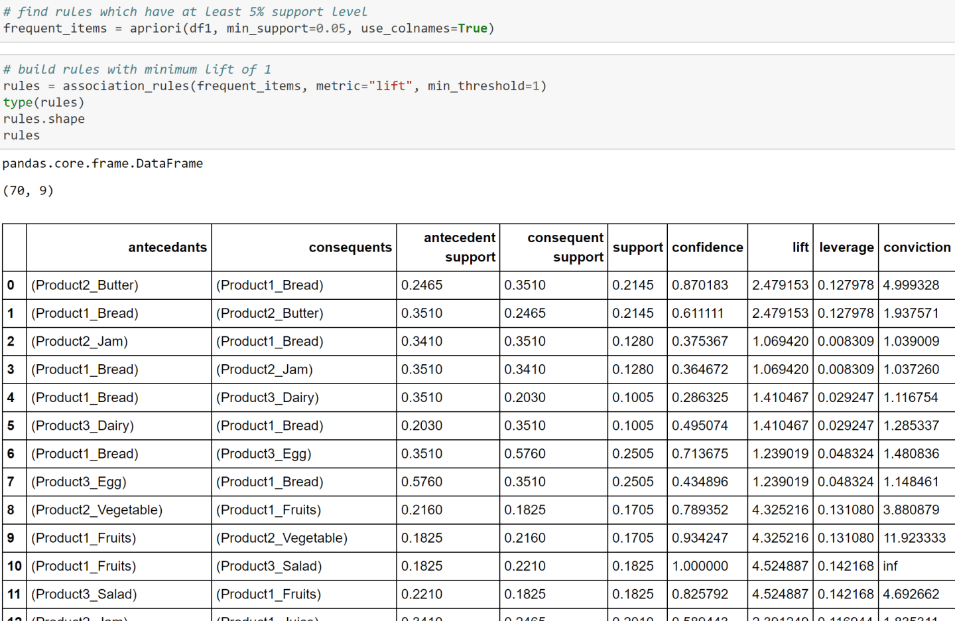Click the '# find rules which have at least 5% support level' comment
This screenshot has width=955, height=621.
pos(185,12)
